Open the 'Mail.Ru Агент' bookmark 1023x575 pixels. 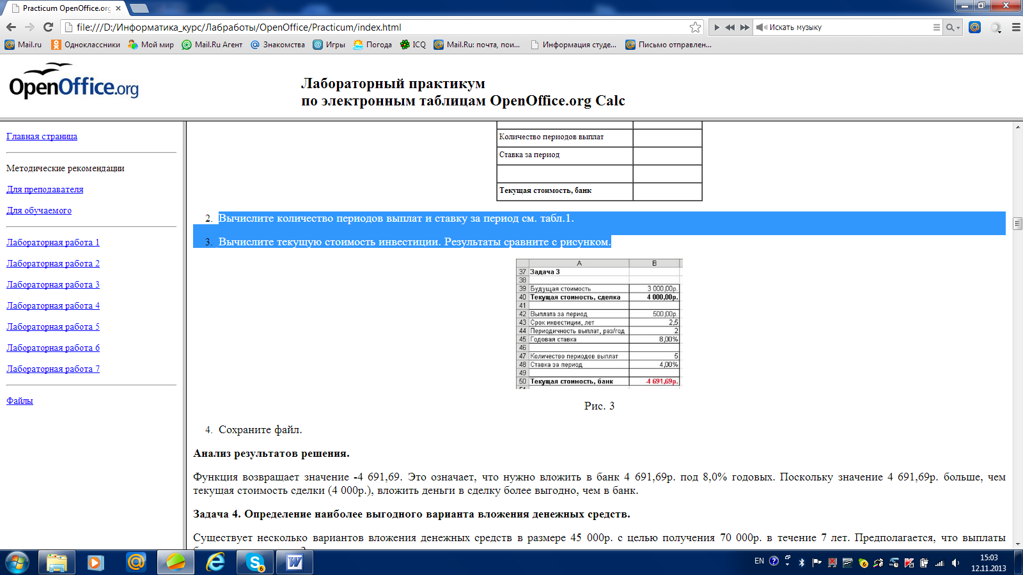pyautogui.click(x=212, y=45)
